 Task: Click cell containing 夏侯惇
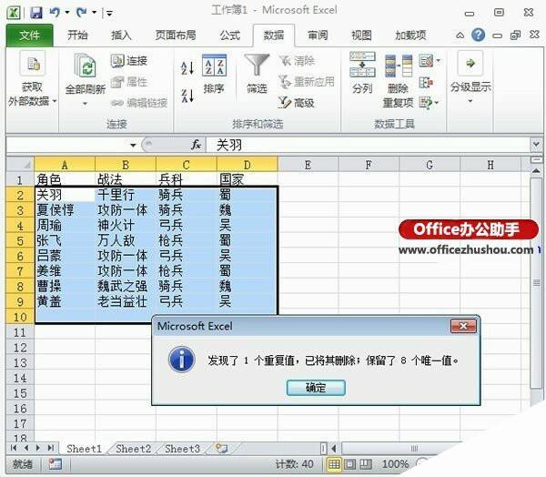coord(65,209)
